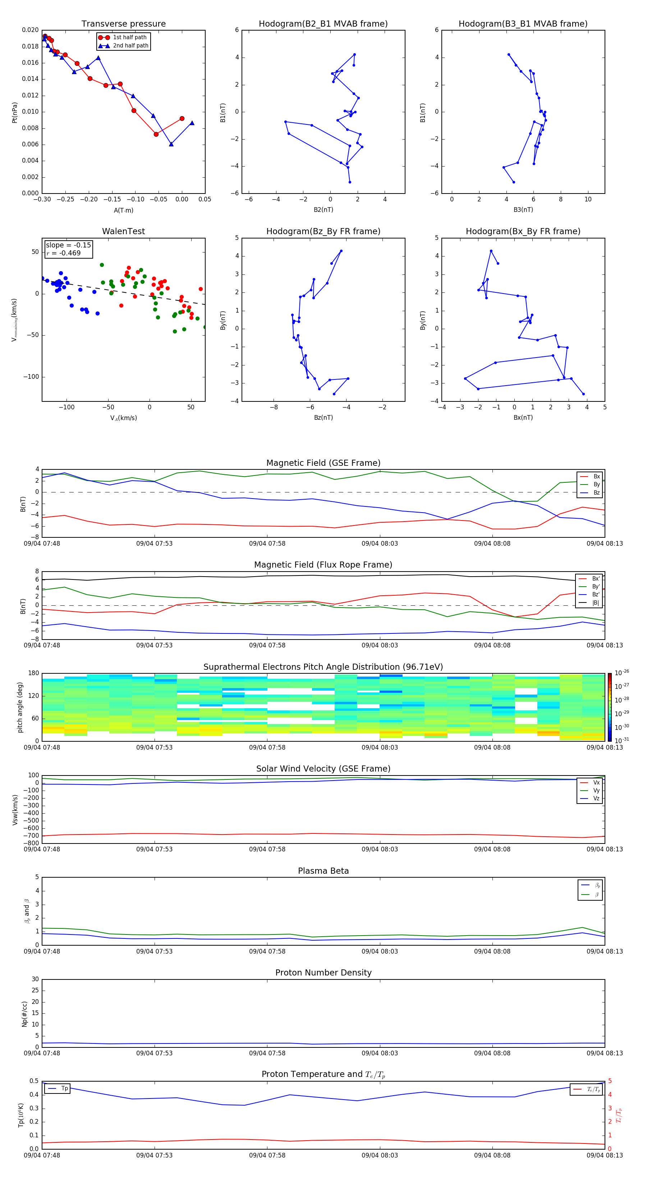Screen dimensions: 647x1187
Task: Select the 'Bz(nT)' x-axis label
Action: pos(323,418)
